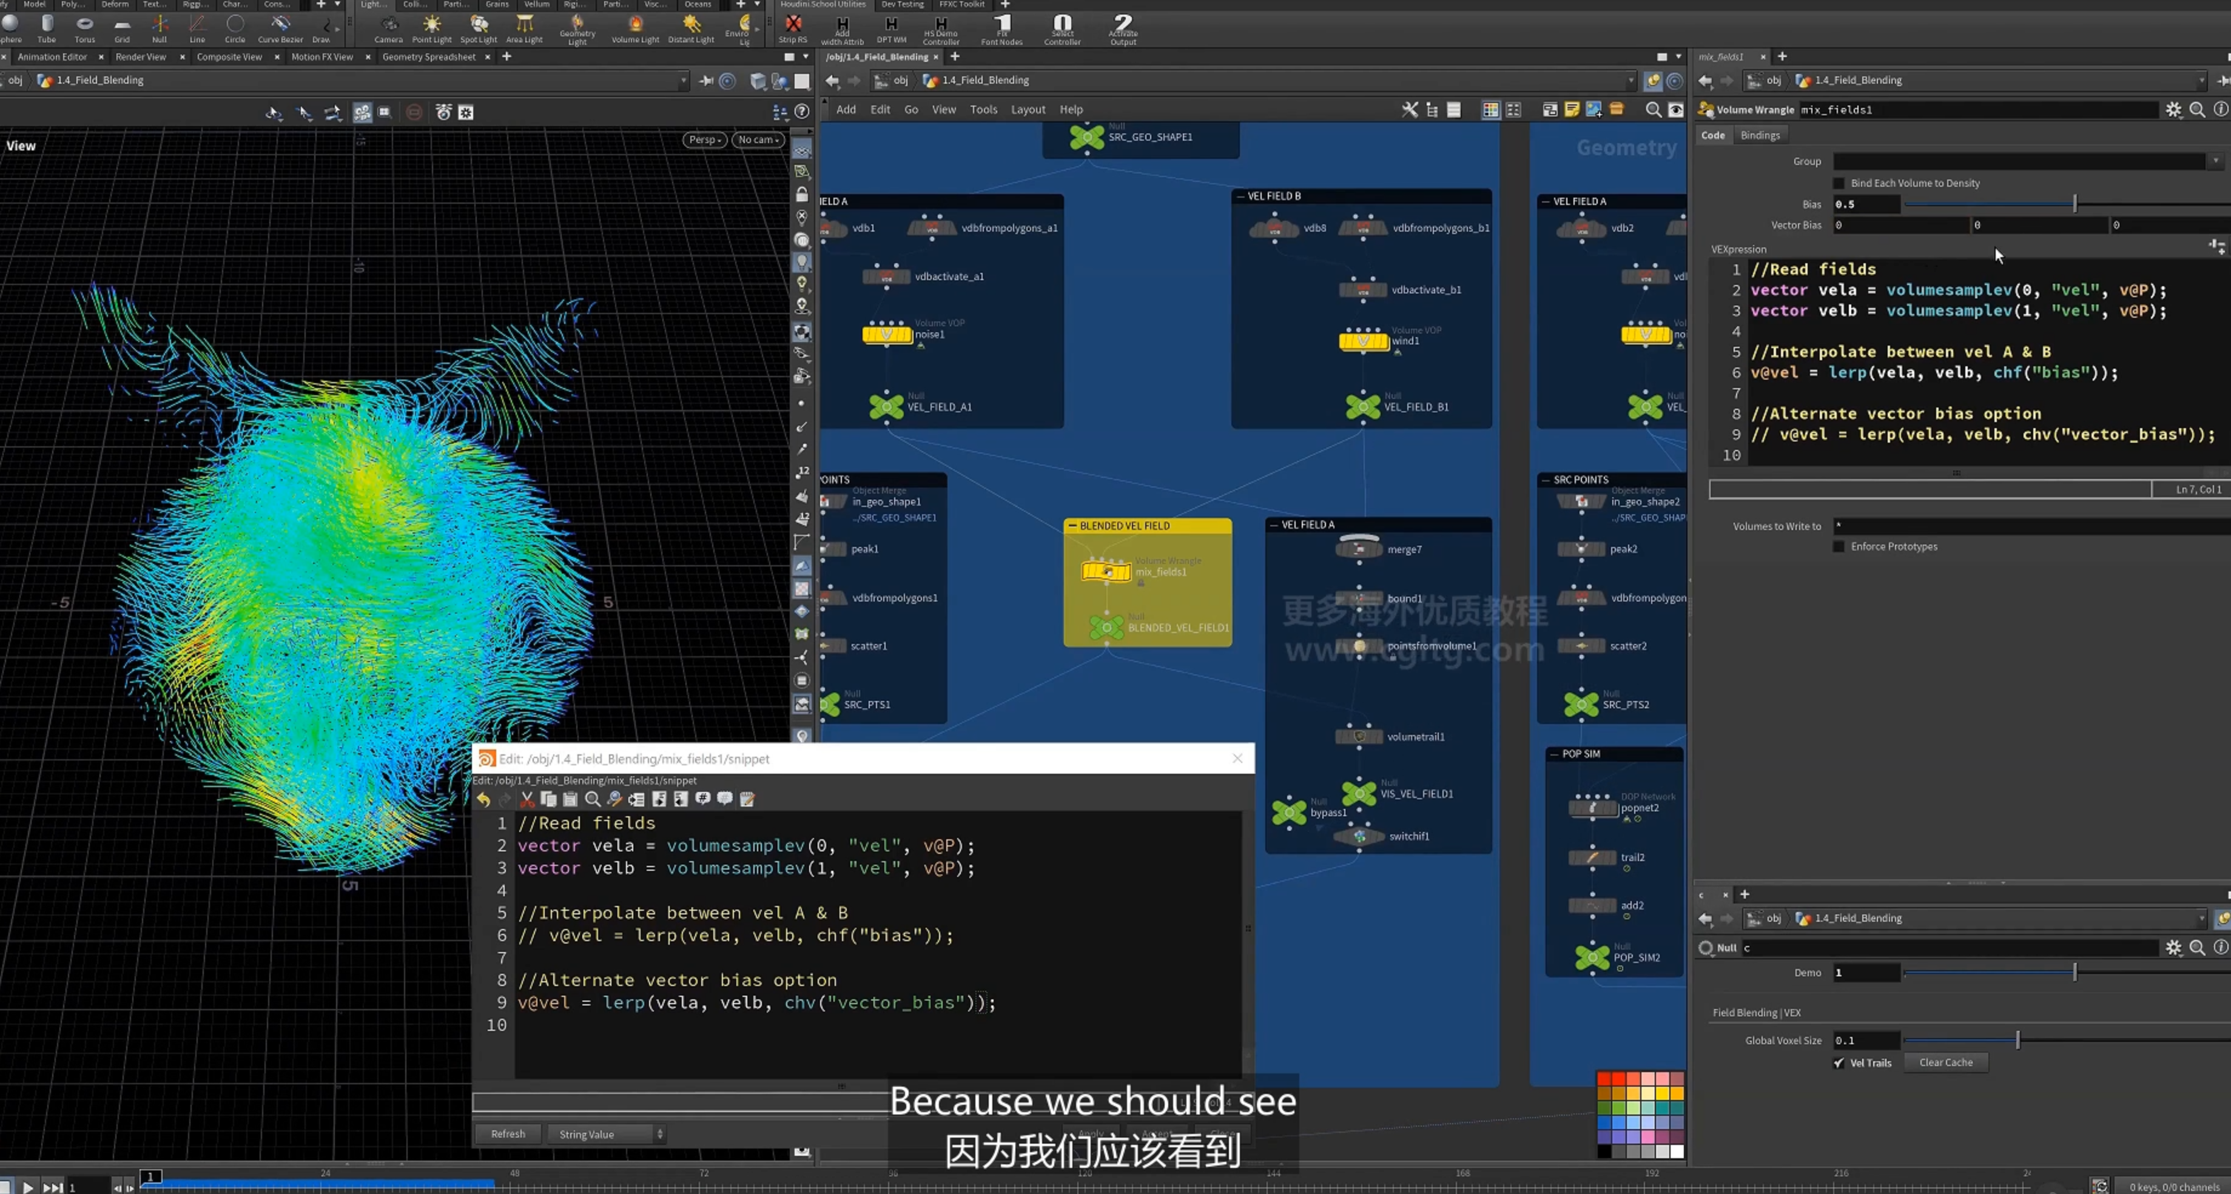This screenshot has height=1194, width=2231.
Task: Click the Clear Cache button
Action: [1945, 1062]
